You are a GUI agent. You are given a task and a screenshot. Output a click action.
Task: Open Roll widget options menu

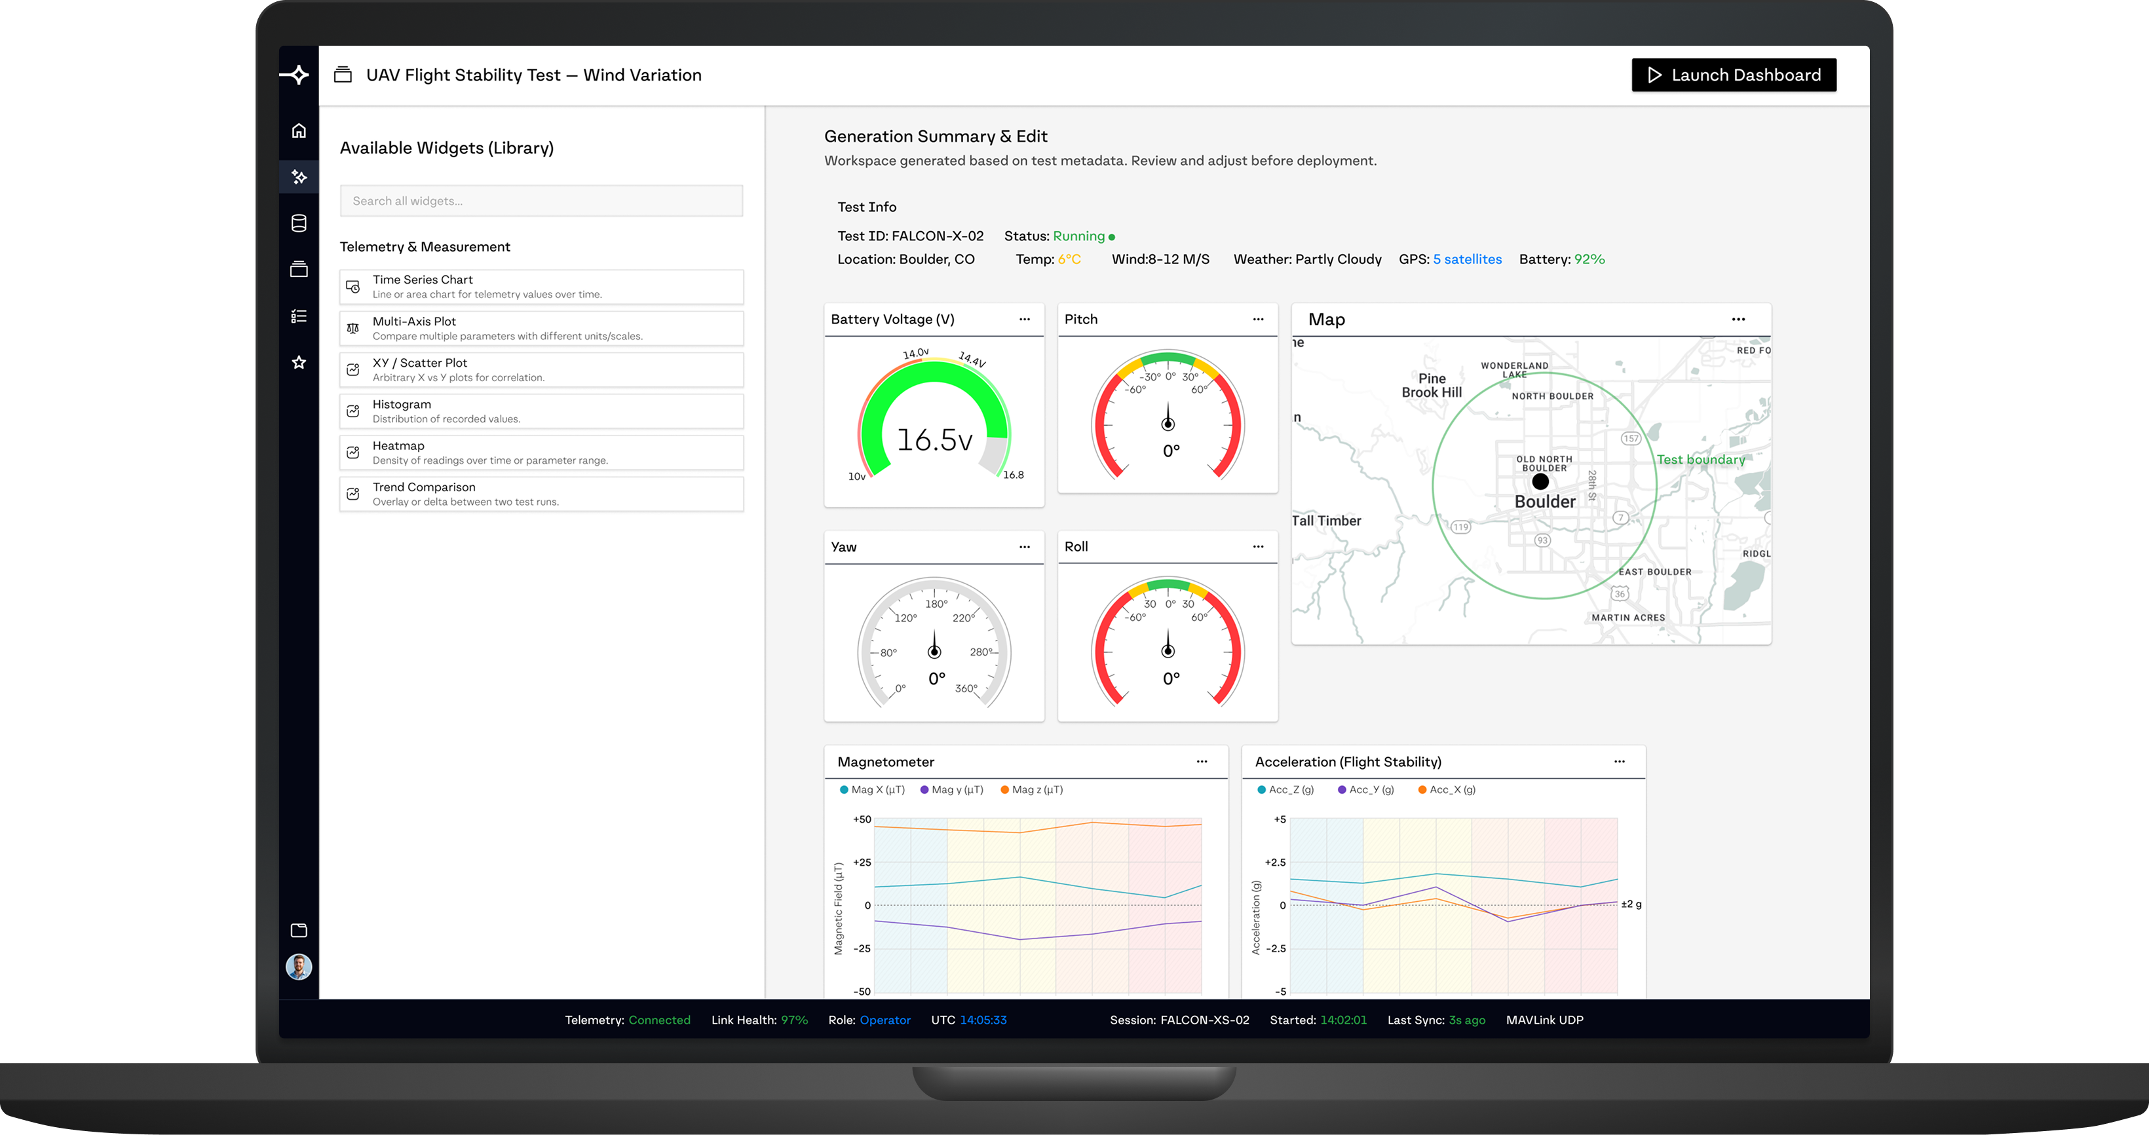point(1258,547)
